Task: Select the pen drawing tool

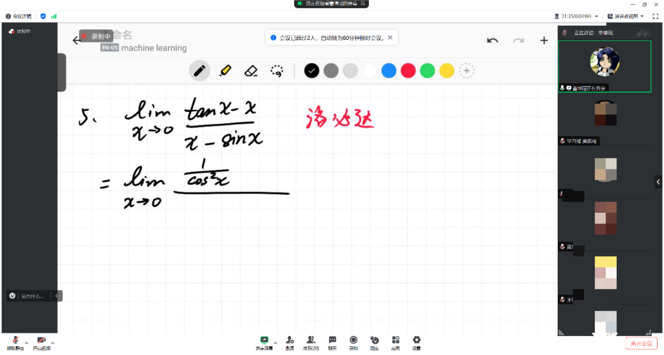Action: [x=199, y=71]
